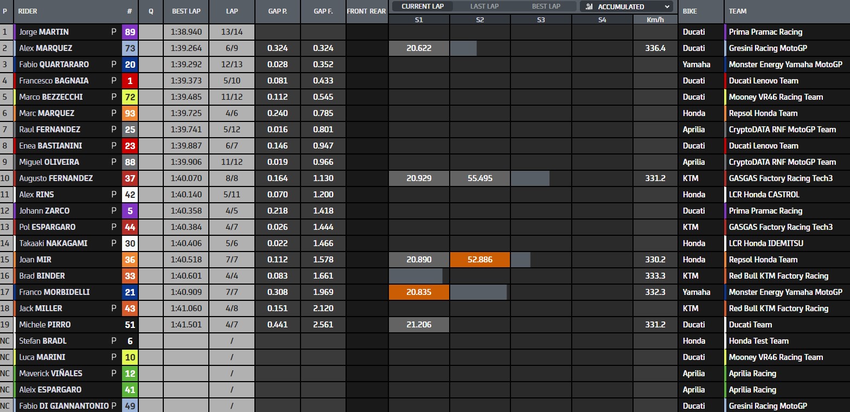Click Franco MORBIDELLI's orange S1 time 20.835
Image resolution: width=850 pixels, height=412 pixels.
click(419, 292)
